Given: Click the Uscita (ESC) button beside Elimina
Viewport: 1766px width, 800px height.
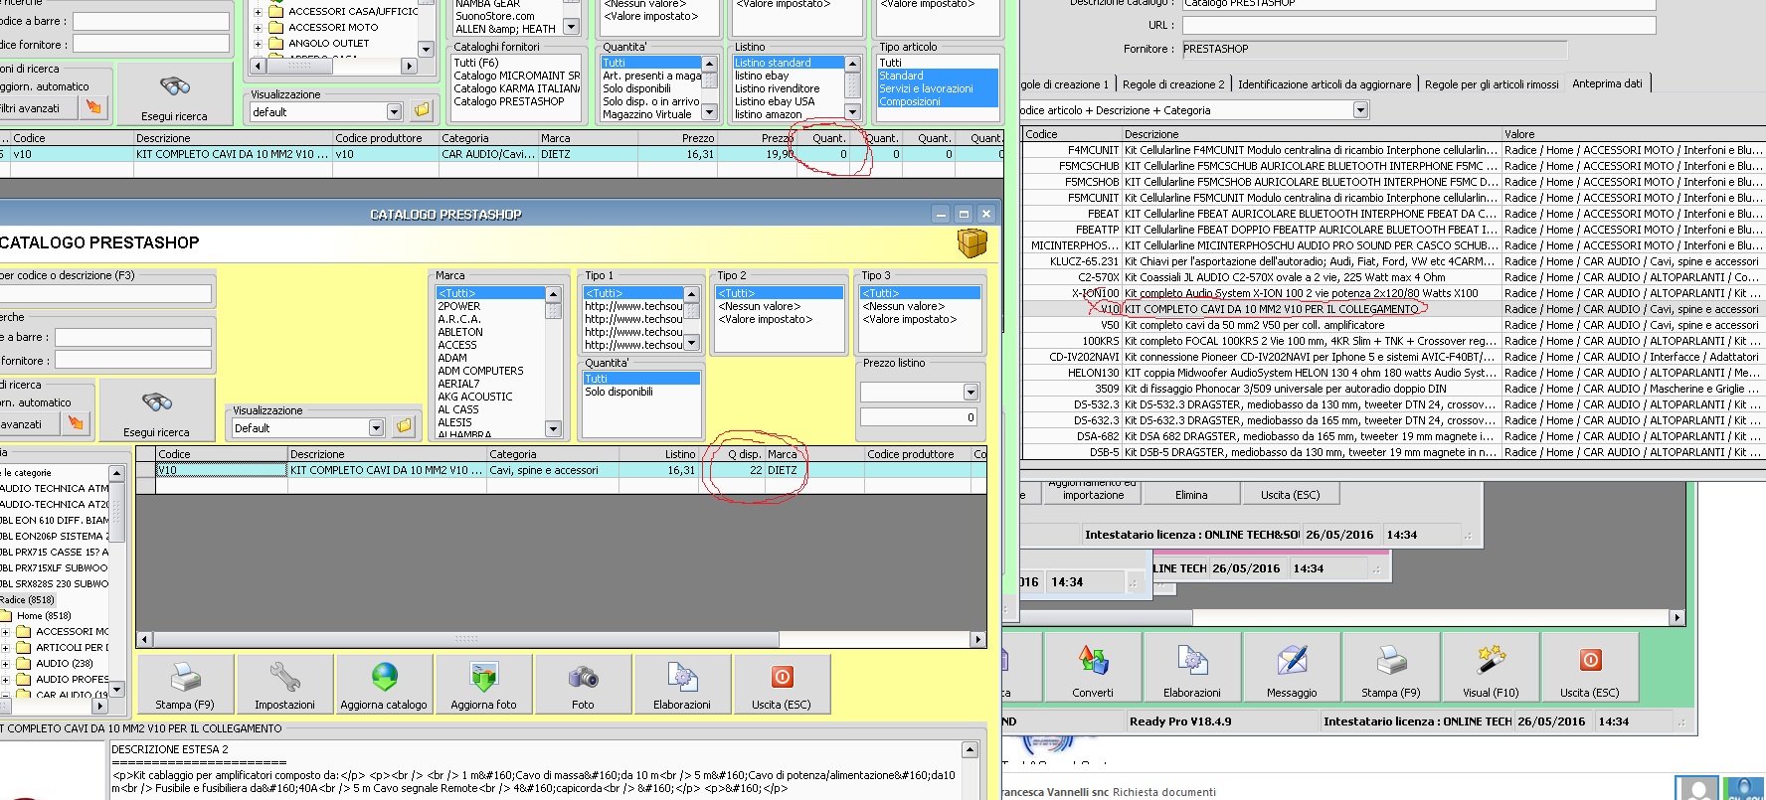Looking at the screenshot, I should pos(1291,495).
